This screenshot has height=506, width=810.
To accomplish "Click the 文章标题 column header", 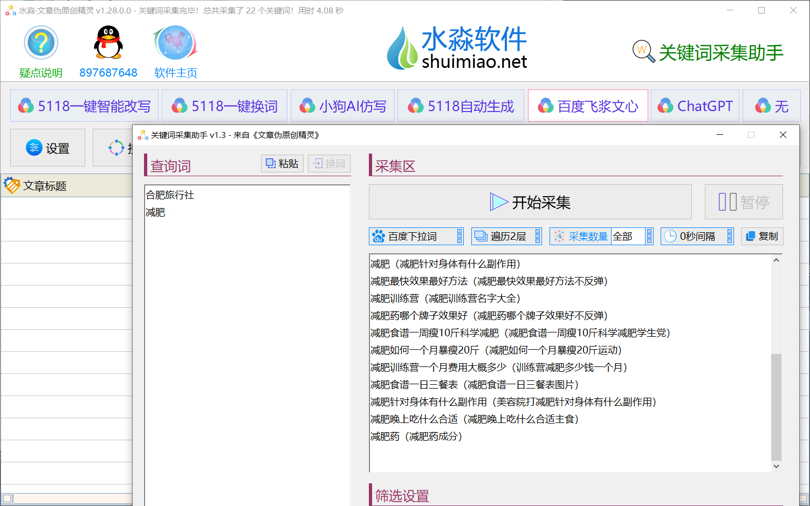I will click(x=45, y=186).
